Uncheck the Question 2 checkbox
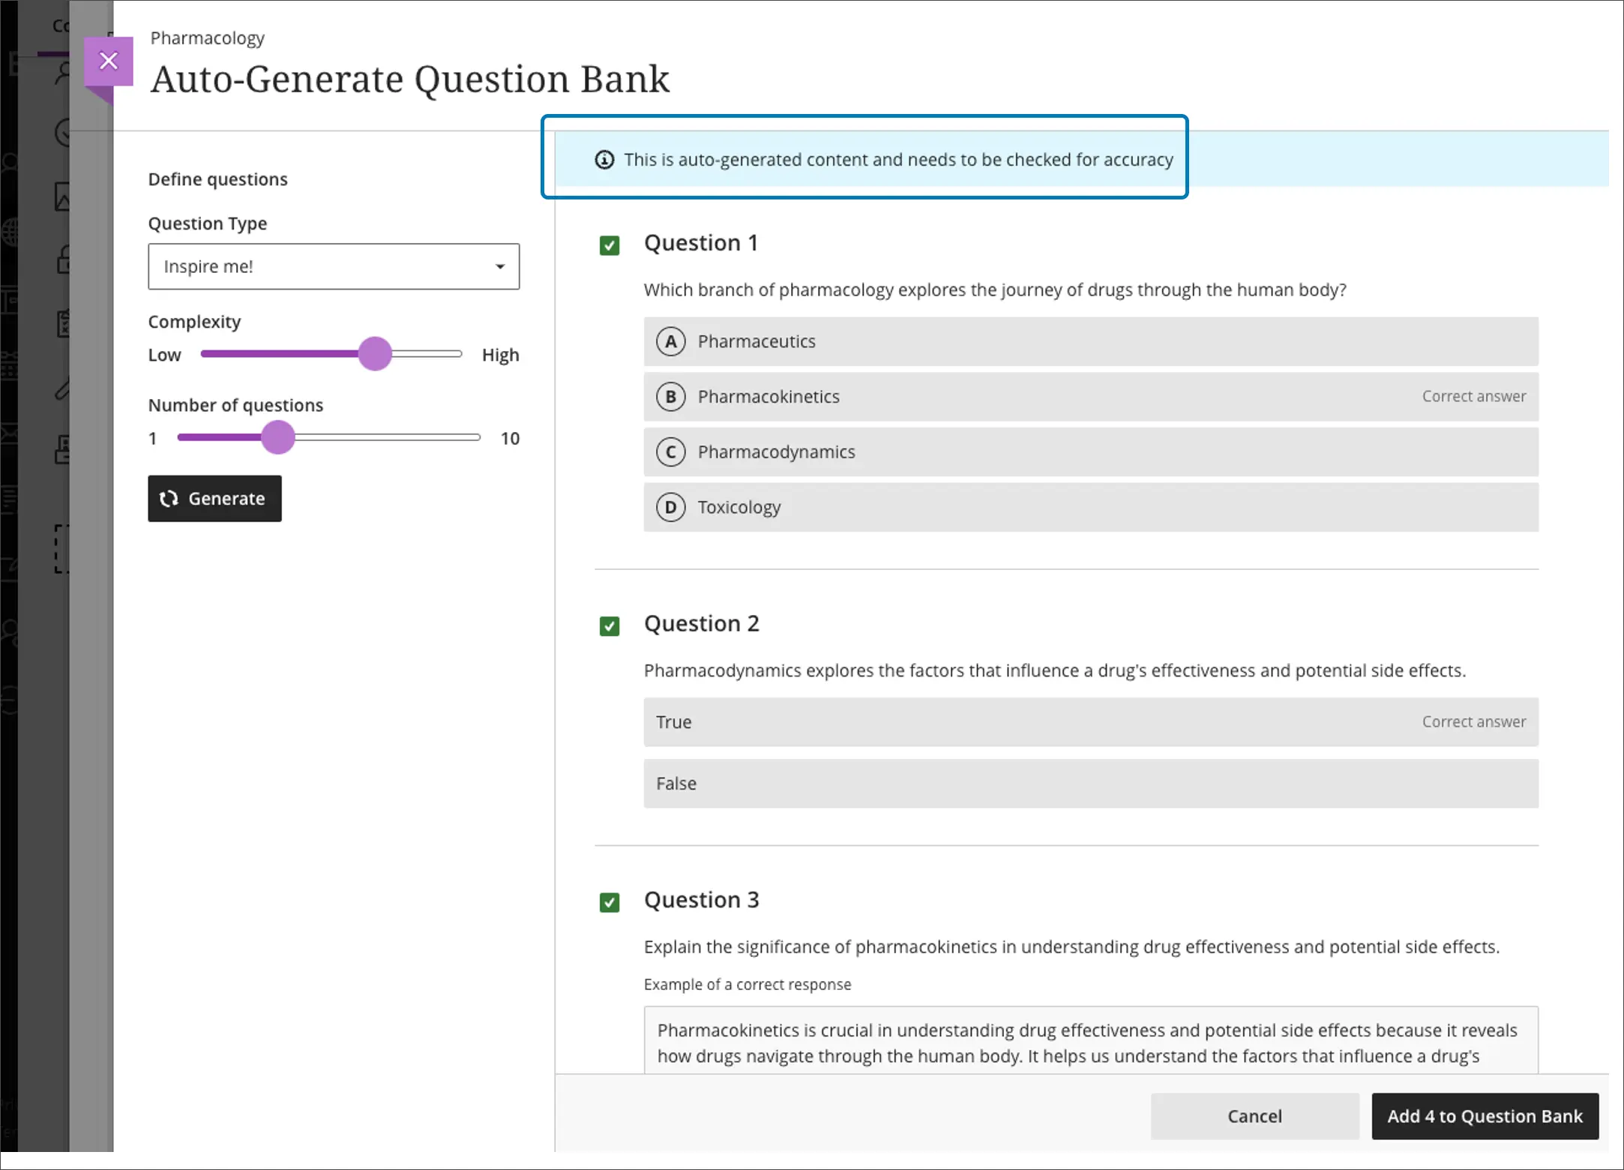 (x=610, y=625)
